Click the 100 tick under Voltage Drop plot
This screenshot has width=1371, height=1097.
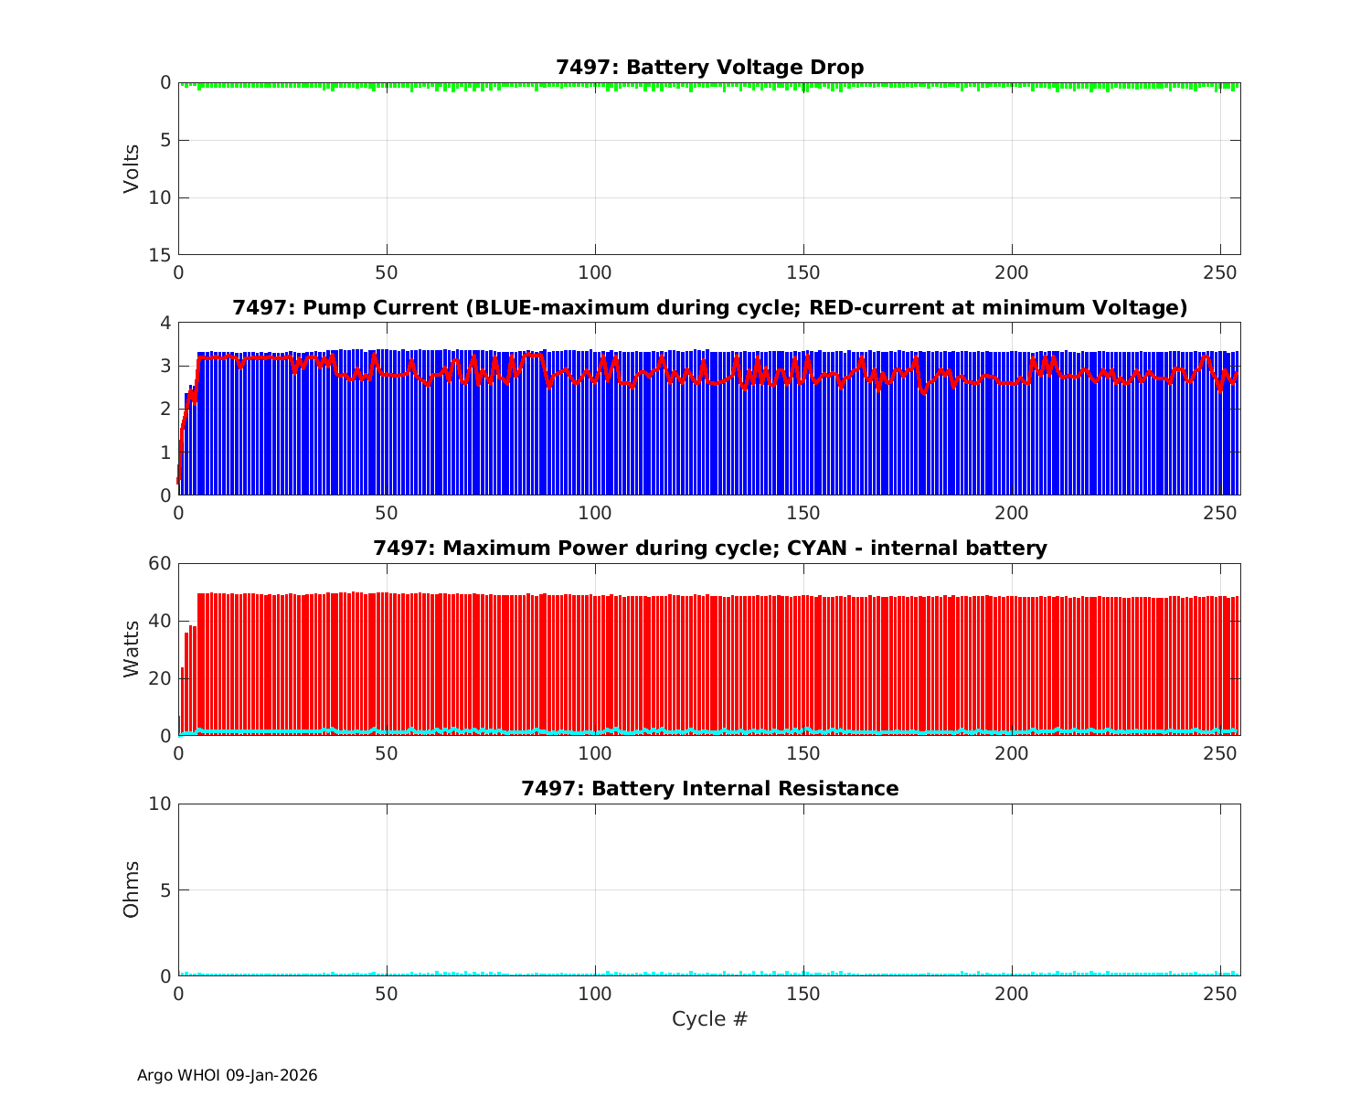tap(595, 273)
